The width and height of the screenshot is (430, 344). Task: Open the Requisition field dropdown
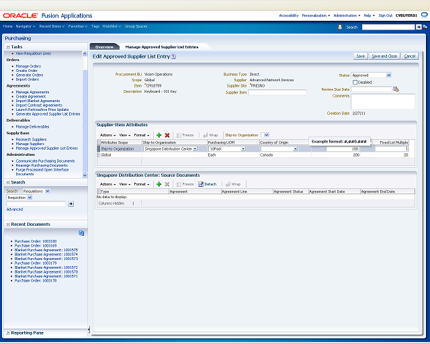pyautogui.click(x=30, y=198)
